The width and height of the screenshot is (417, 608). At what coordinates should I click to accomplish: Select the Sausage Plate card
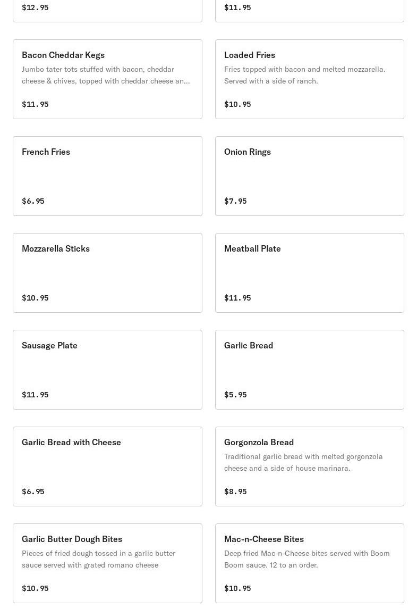click(107, 370)
